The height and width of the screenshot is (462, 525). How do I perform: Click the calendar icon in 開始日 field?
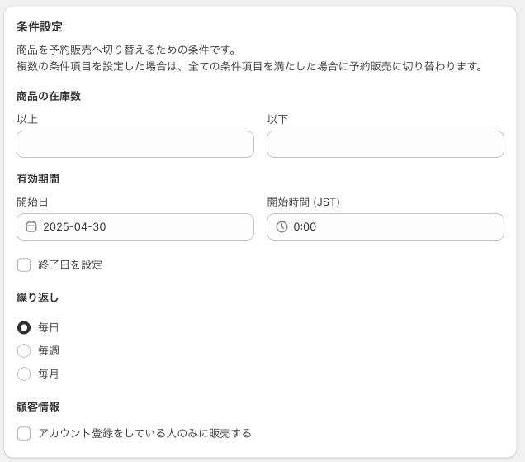pyautogui.click(x=31, y=226)
